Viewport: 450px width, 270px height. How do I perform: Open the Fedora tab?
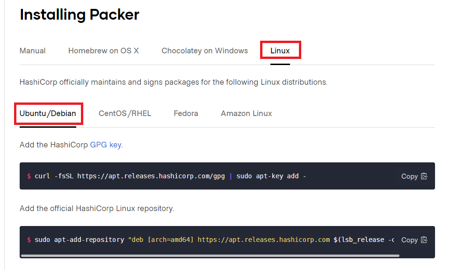[186, 113]
